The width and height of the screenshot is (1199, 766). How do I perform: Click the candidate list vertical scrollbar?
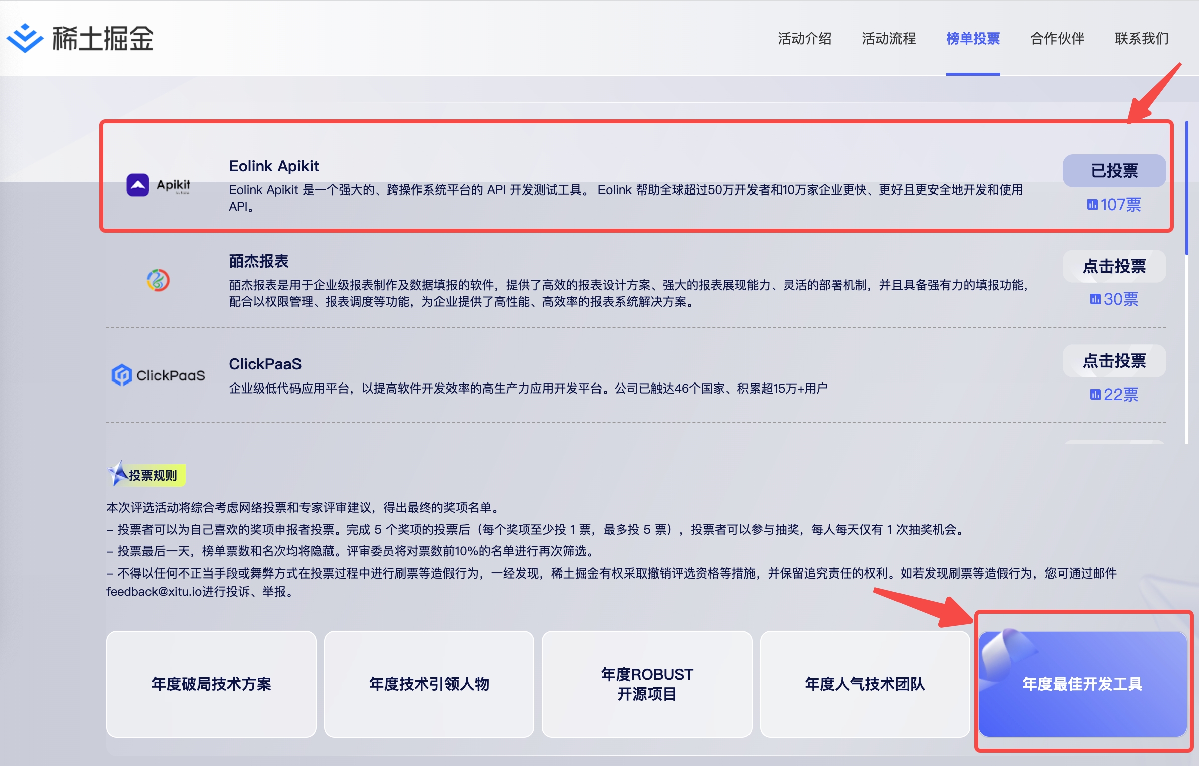(x=1186, y=188)
